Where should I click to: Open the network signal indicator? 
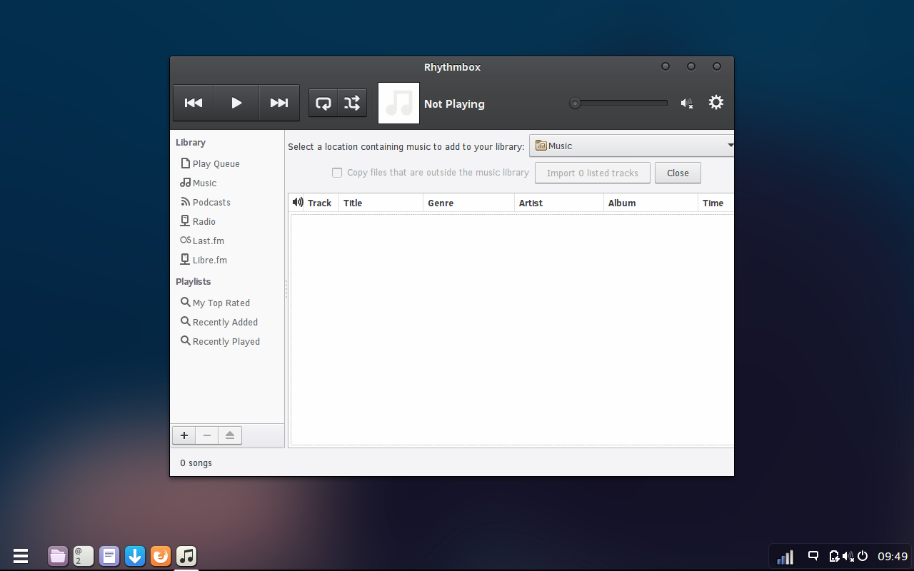(x=785, y=556)
